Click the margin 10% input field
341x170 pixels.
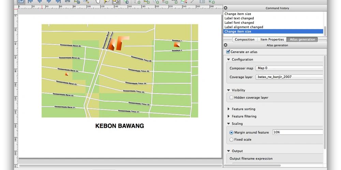tap(298, 132)
